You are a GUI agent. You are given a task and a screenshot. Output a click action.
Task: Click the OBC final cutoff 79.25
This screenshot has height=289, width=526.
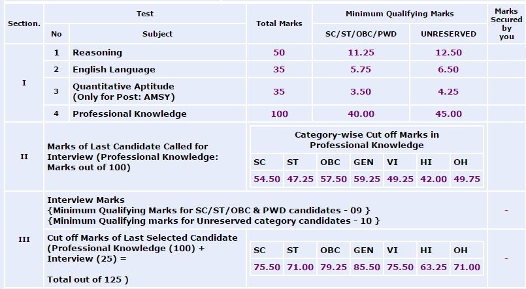[333, 267]
